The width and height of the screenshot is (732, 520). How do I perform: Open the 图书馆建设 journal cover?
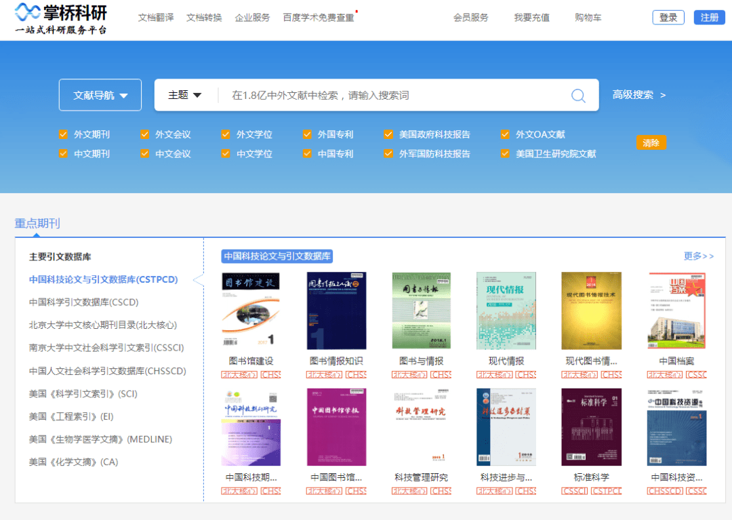coord(251,311)
